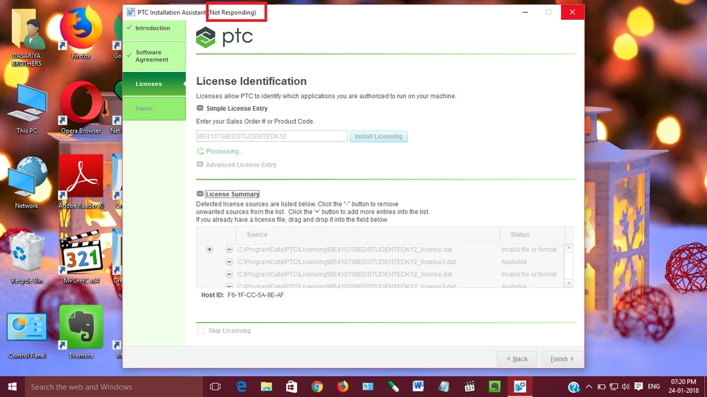Image resolution: width=707 pixels, height=397 pixels.
Task: Expand the Advanced License Entry section
Action: (x=200, y=165)
